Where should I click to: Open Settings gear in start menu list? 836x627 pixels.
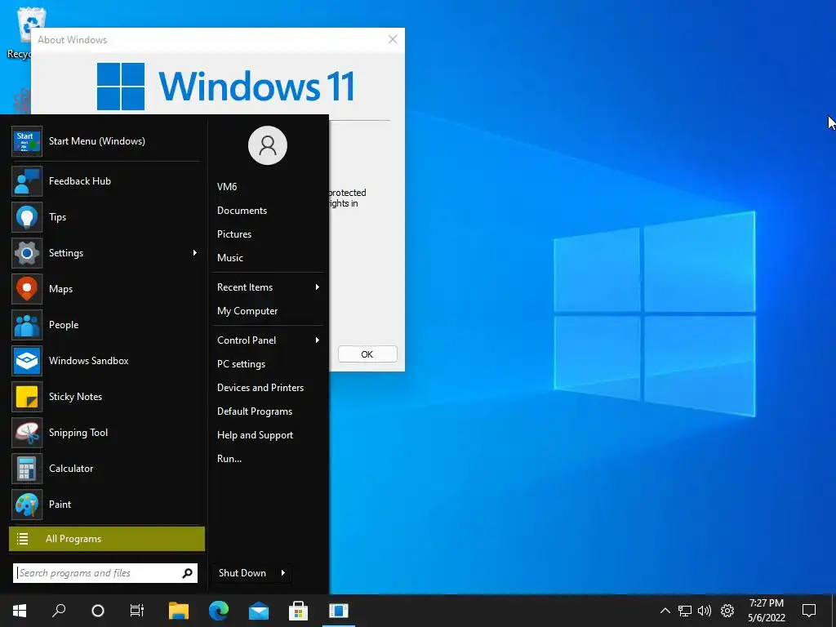click(27, 253)
